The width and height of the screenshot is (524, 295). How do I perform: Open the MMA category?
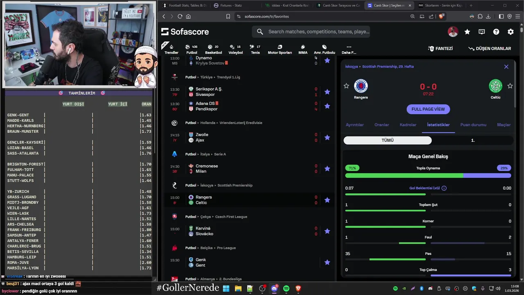pyautogui.click(x=303, y=50)
